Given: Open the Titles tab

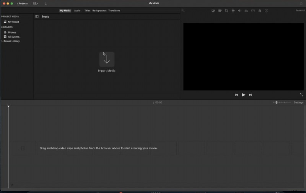Looking at the screenshot, I should pyautogui.click(x=87, y=11).
